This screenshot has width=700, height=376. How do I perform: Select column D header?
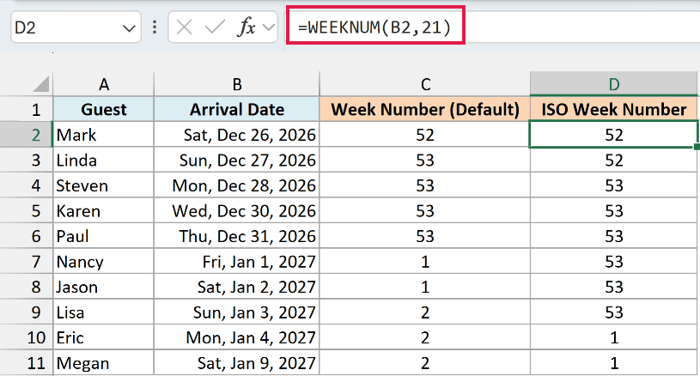[x=614, y=84]
